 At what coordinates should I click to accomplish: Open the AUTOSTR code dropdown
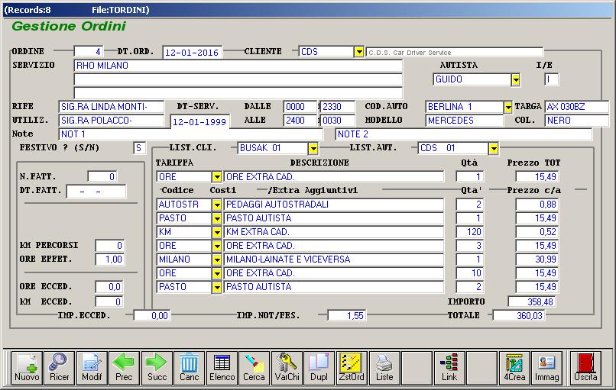[x=217, y=205]
